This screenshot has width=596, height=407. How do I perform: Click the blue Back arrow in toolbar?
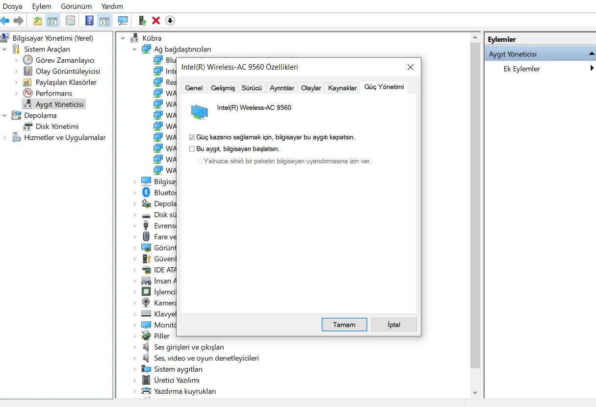click(5, 21)
